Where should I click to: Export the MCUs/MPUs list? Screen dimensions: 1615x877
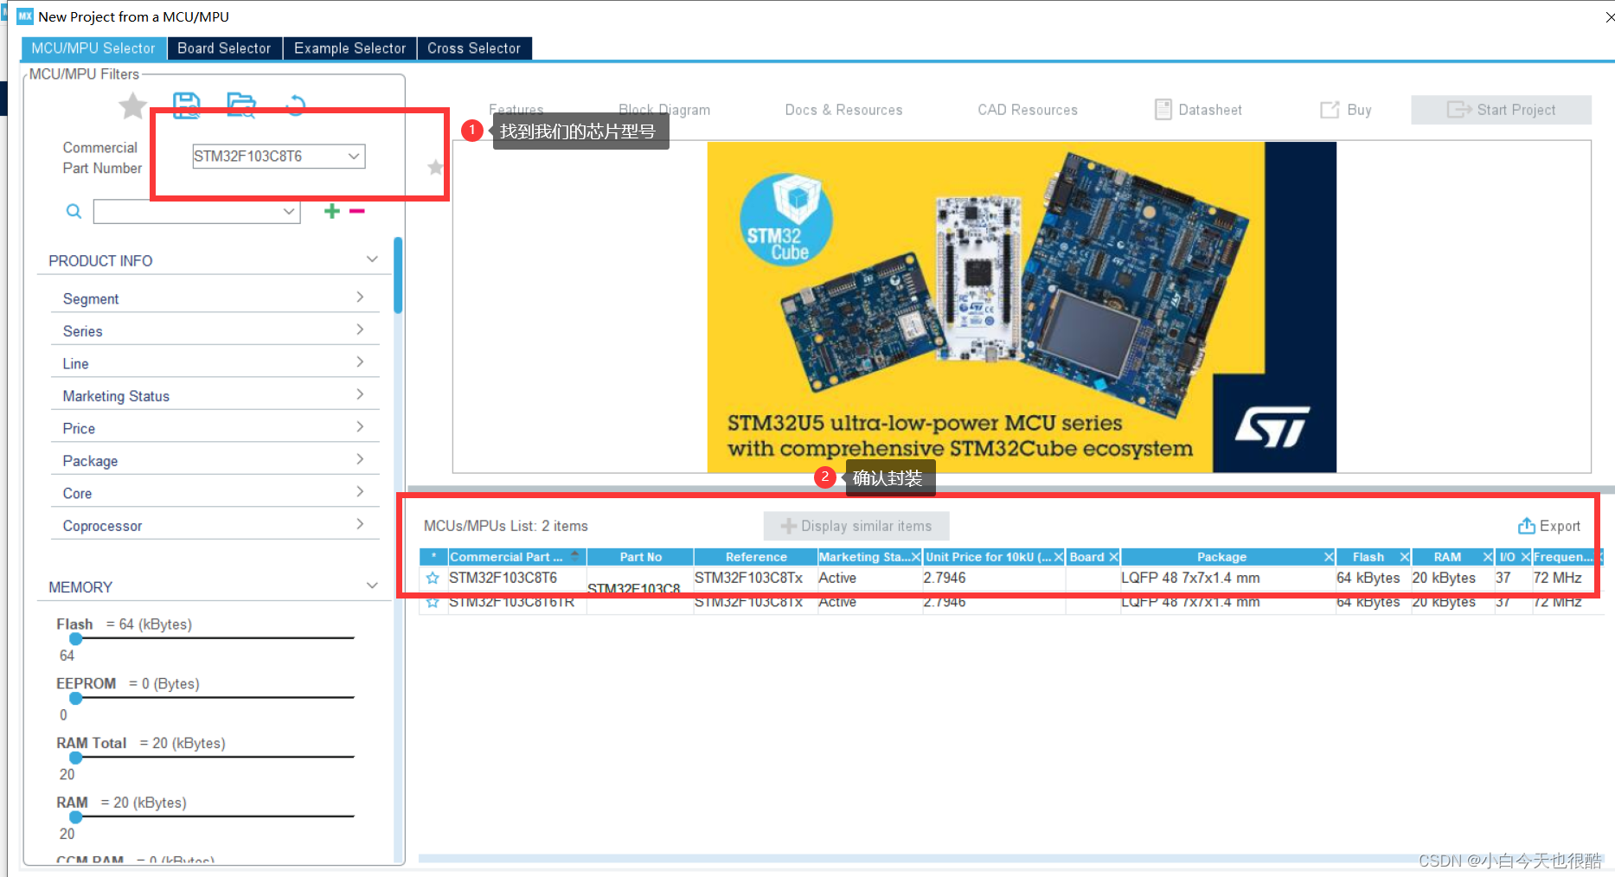(x=1549, y=525)
